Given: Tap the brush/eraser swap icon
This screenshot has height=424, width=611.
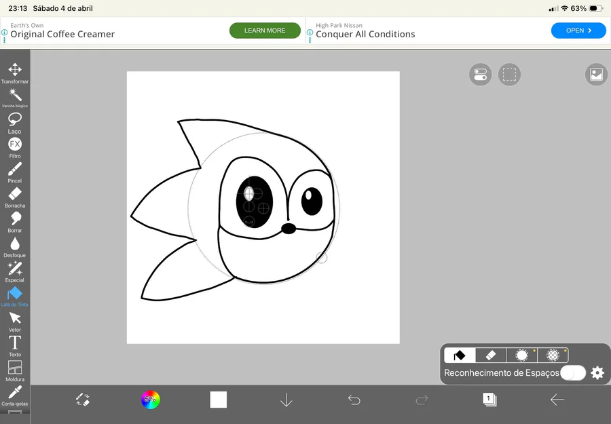Looking at the screenshot, I should click(x=83, y=400).
